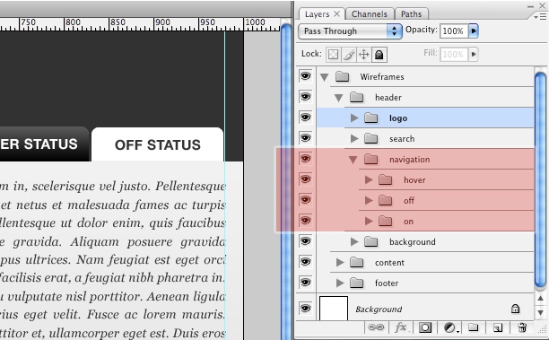Click the Layers panel scroll down arrow
Image resolution: width=549 pixels, height=340 pixels.
(x=541, y=313)
